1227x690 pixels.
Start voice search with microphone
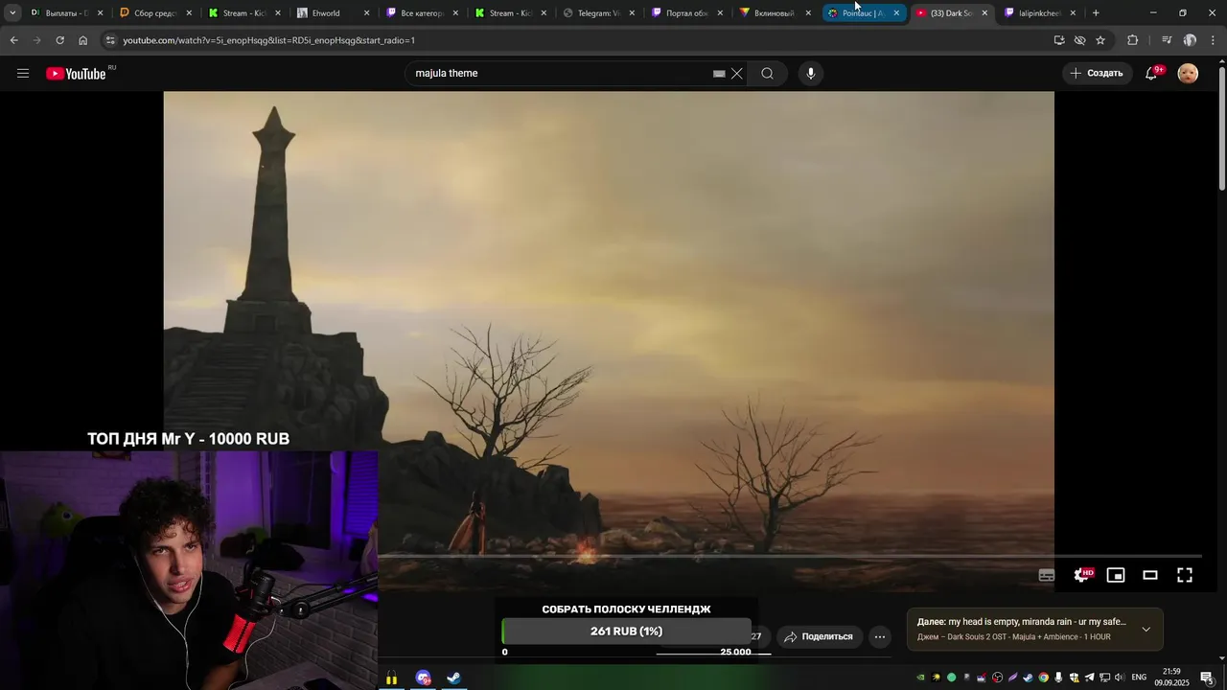point(811,74)
